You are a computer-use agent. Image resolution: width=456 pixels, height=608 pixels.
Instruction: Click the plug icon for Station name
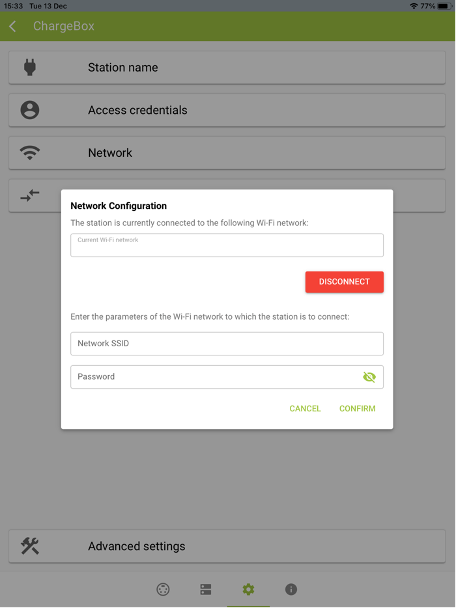30,68
